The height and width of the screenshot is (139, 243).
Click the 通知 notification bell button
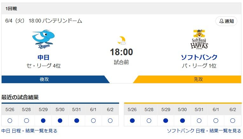(226, 21)
